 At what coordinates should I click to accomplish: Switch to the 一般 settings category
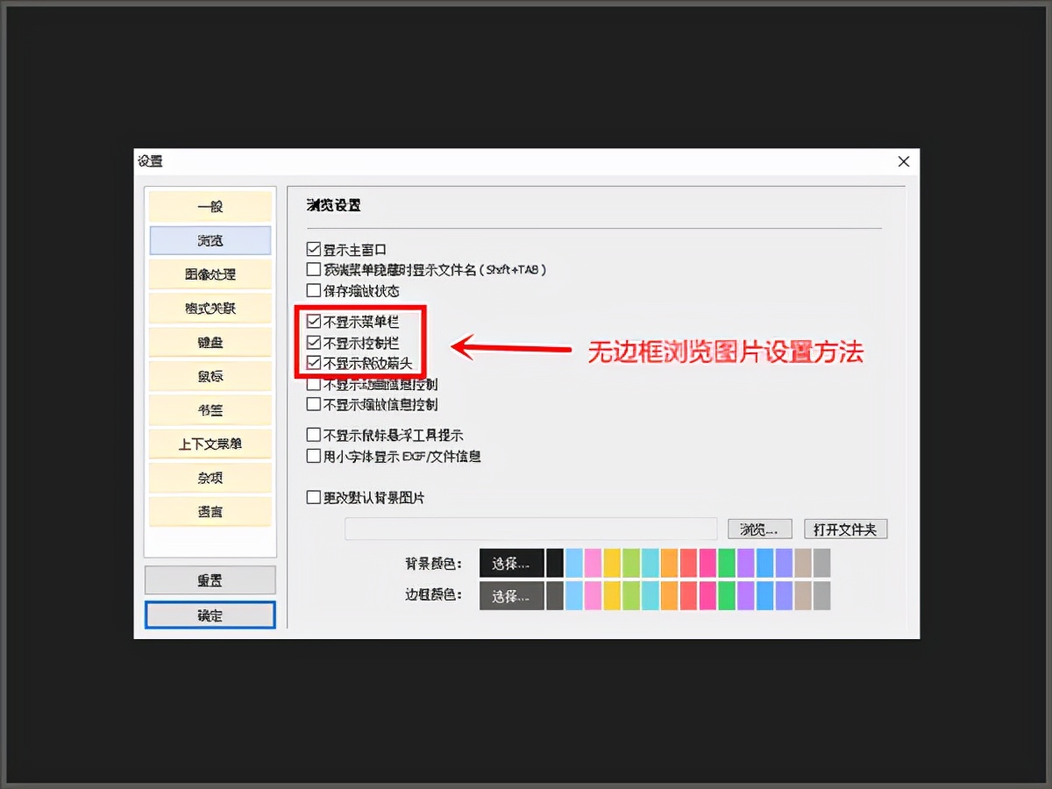point(210,206)
